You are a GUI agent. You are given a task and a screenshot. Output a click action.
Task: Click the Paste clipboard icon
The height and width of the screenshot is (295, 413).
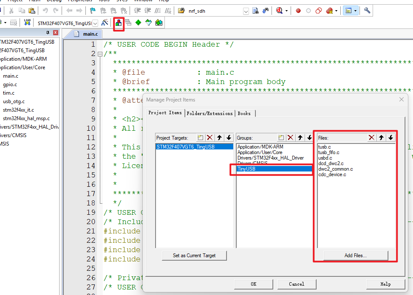point(32,11)
